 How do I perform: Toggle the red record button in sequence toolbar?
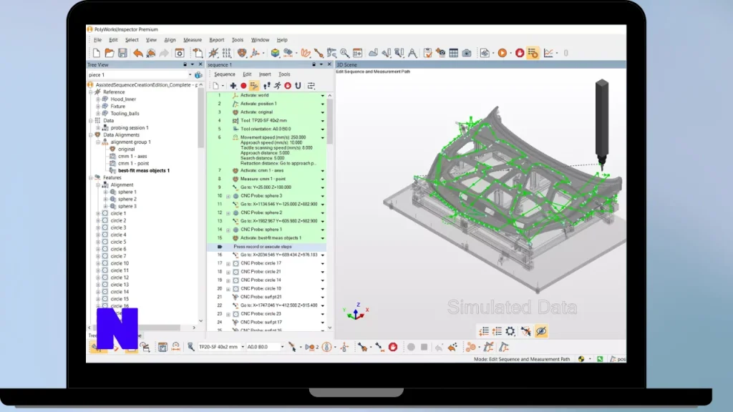click(243, 86)
